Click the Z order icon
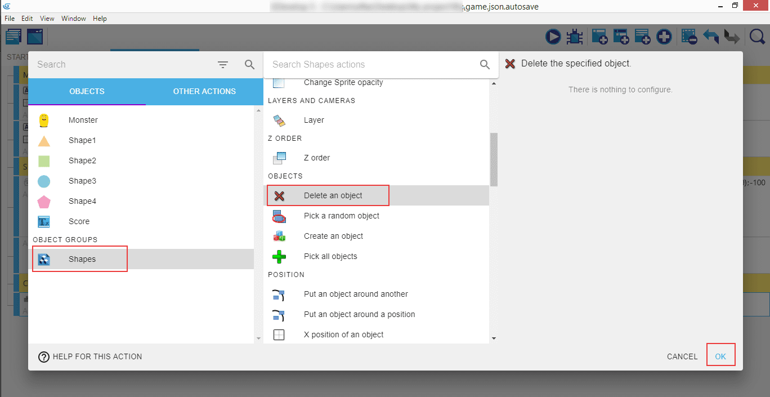 coord(279,158)
